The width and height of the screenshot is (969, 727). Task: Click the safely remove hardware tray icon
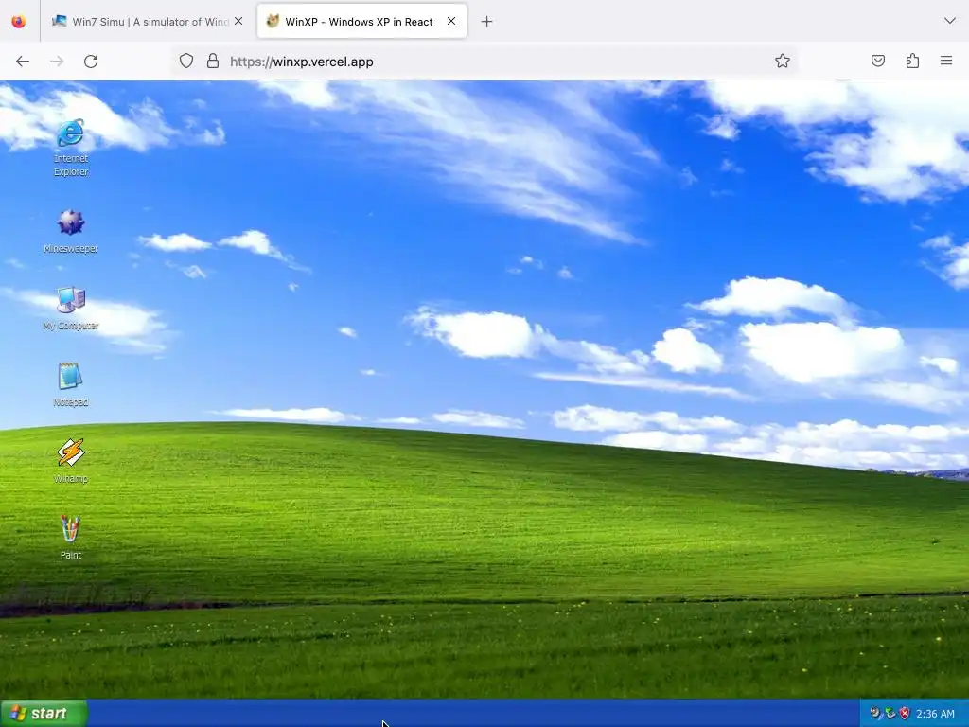[x=890, y=714]
